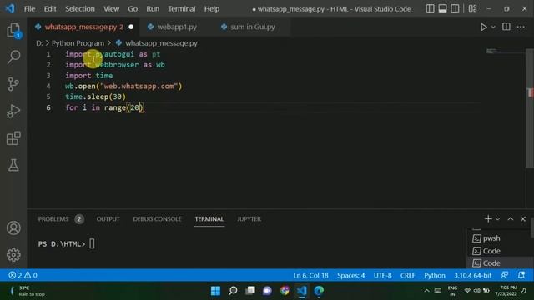534x300 pixels.
Task: Open the Run menu
Action: 153,9
